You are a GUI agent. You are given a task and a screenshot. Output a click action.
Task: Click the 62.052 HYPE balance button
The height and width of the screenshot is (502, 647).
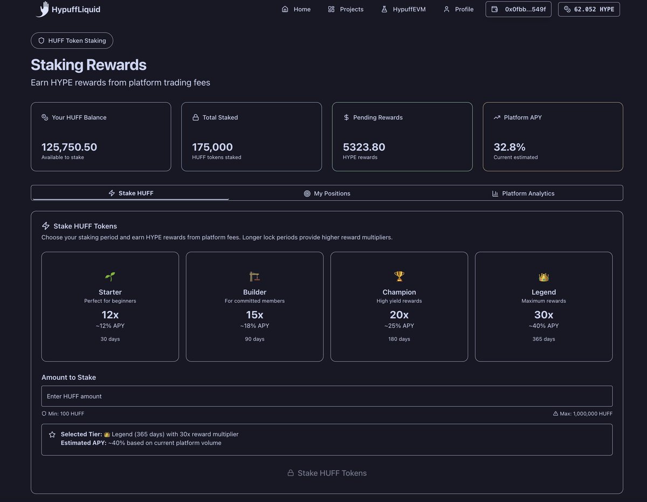click(x=589, y=9)
